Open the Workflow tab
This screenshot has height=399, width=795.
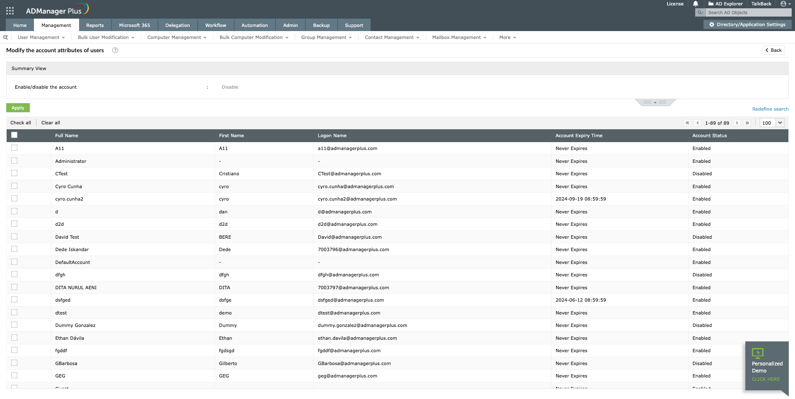(x=216, y=25)
